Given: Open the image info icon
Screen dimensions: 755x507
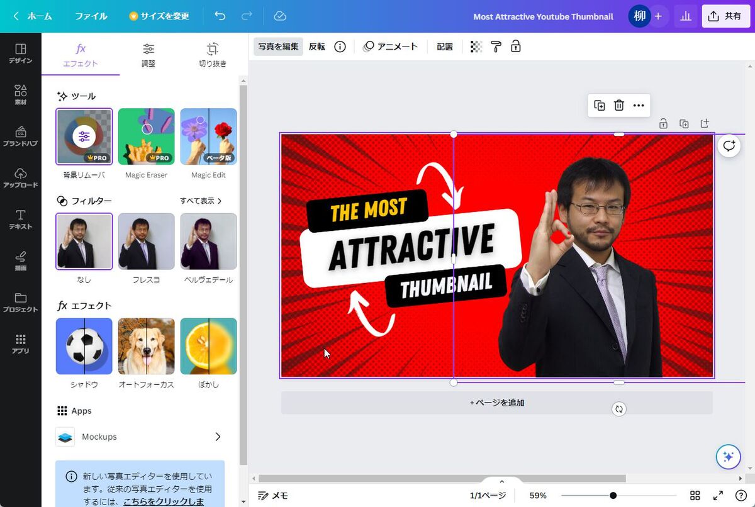Looking at the screenshot, I should [340, 47].
